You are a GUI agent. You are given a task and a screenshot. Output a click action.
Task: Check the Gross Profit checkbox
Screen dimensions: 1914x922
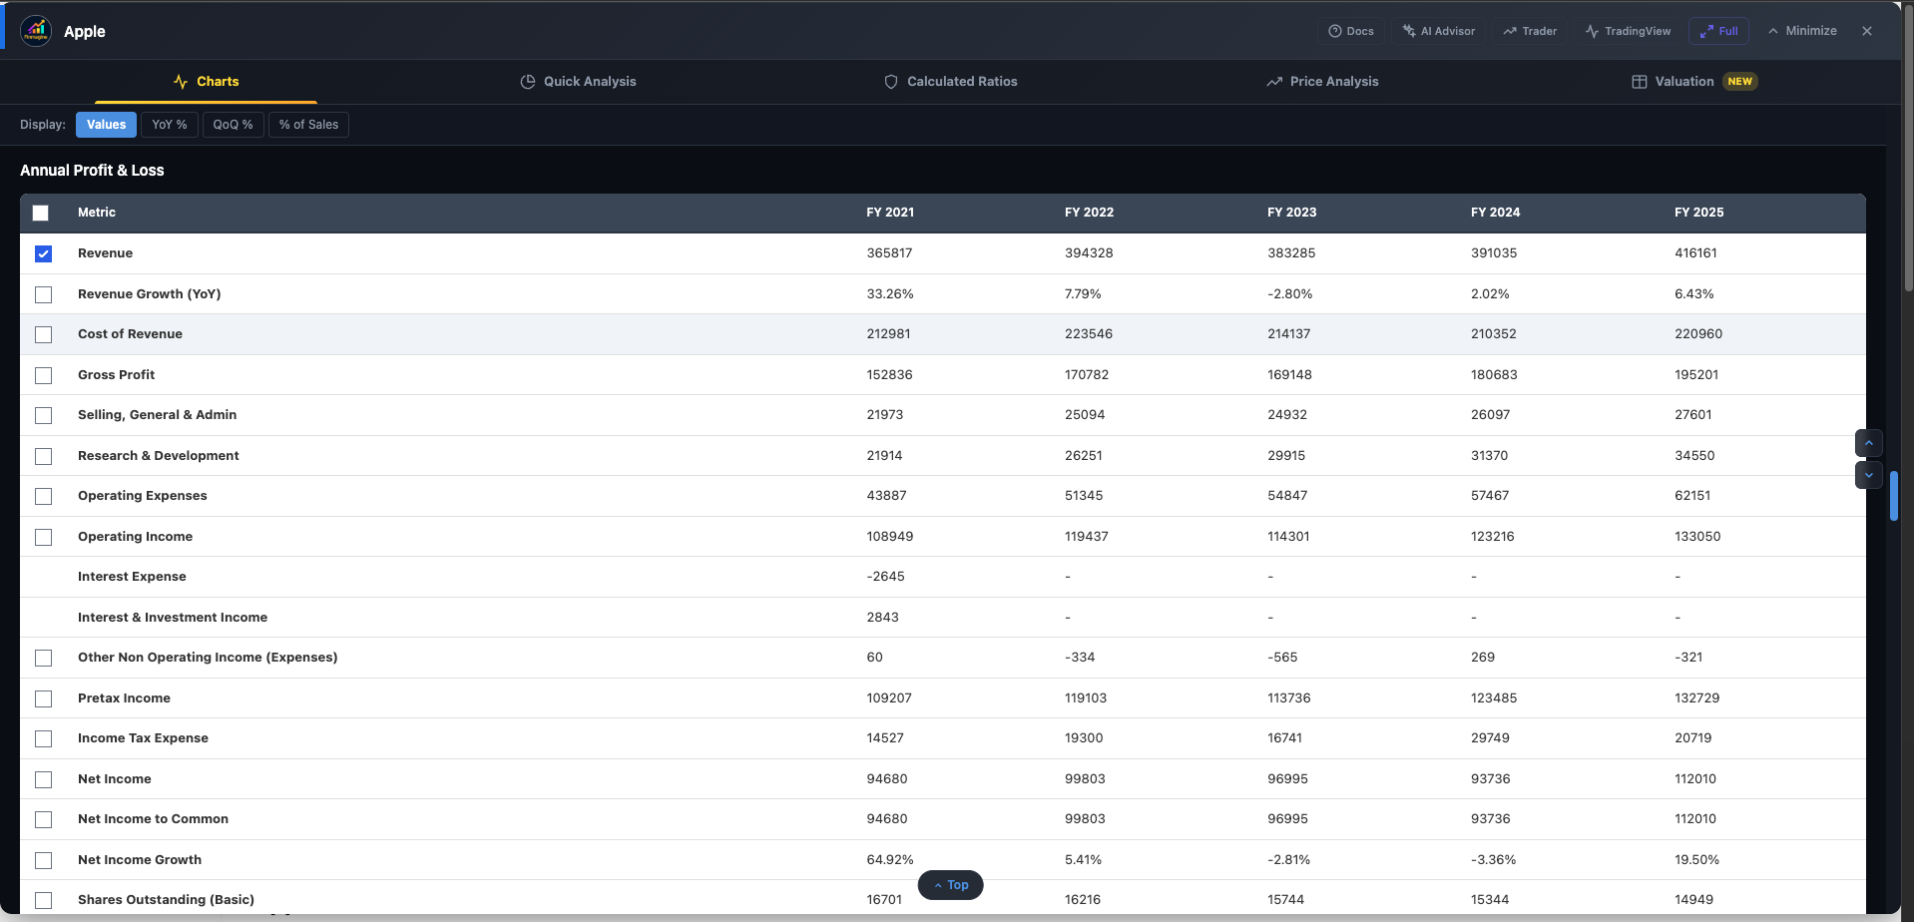(43, 375)
